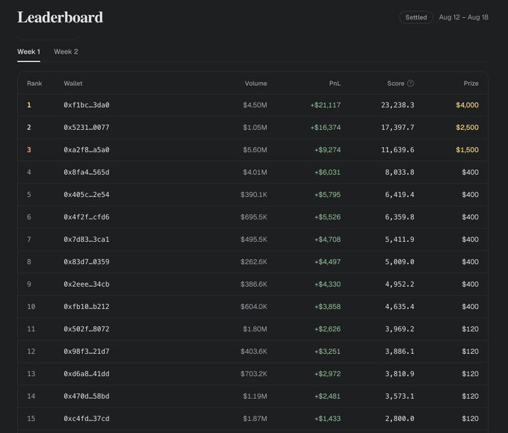Image resolution: width=508 pixels, height=433 pixels.
Task: Click the 17,397.7 score value
Action: [x=397, y=127]
